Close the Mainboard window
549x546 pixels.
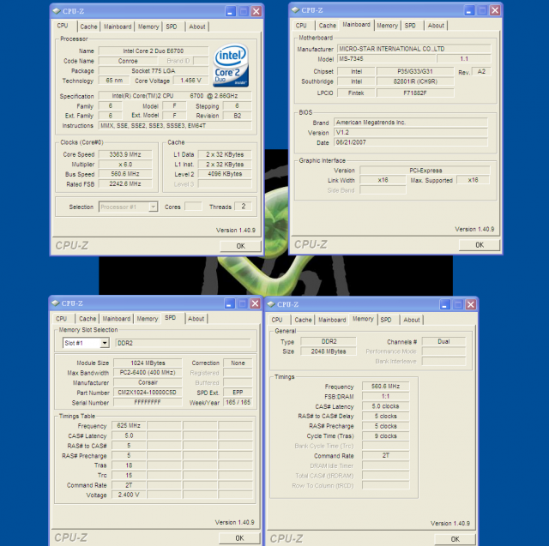tap(495, 10)
